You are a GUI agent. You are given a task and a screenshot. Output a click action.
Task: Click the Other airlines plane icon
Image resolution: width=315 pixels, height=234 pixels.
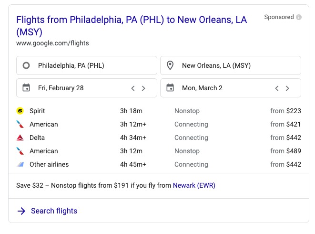click(20, 164)
